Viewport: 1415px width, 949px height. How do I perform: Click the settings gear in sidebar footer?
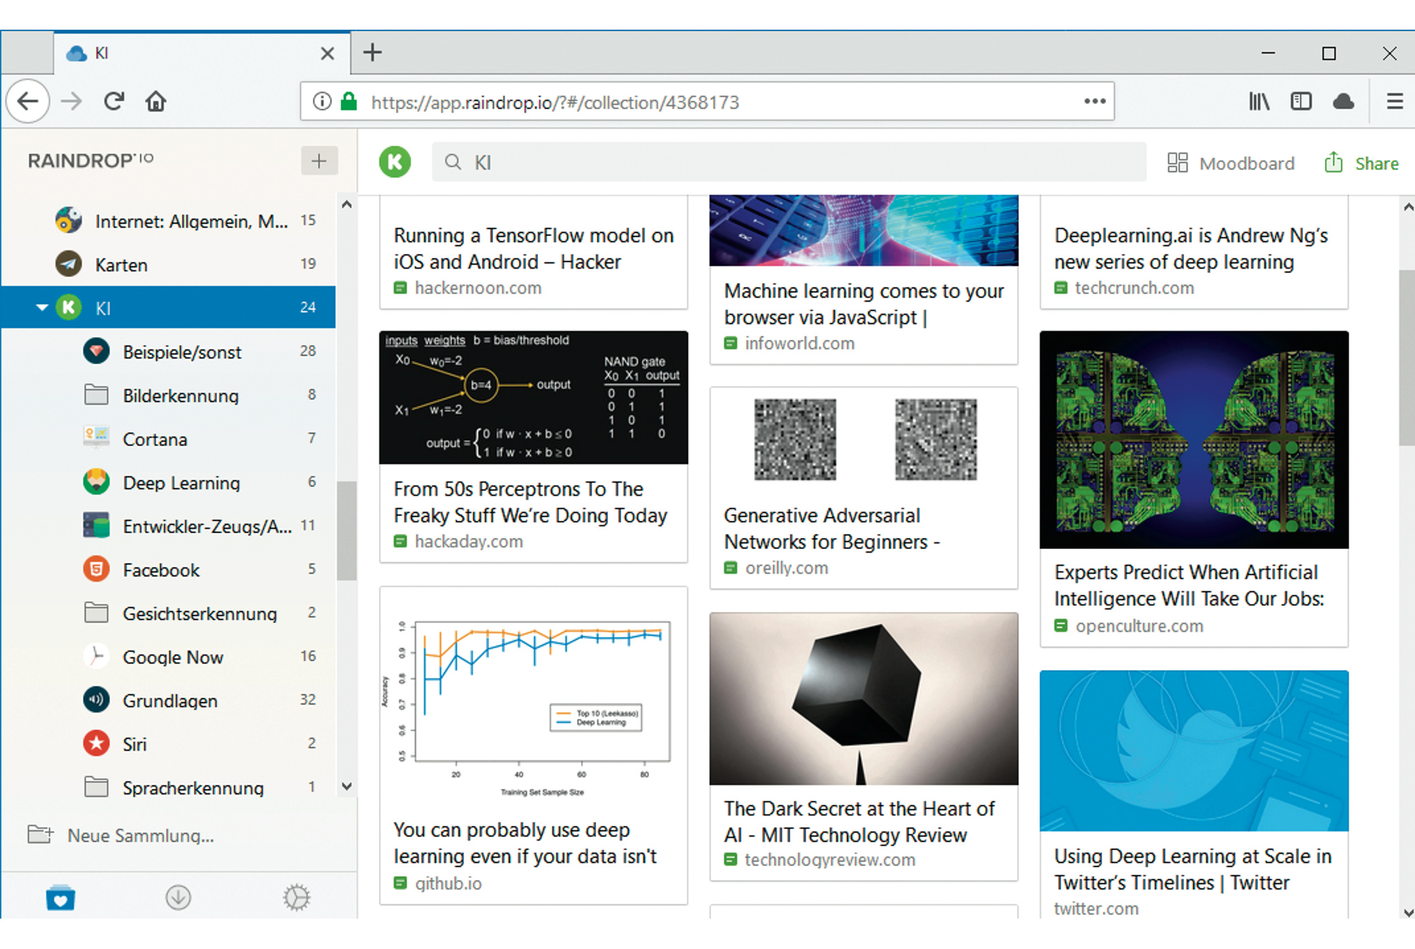[x=296, y=897]
